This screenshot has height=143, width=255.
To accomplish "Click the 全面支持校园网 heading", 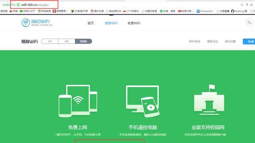I will click(x=208, y=127).
